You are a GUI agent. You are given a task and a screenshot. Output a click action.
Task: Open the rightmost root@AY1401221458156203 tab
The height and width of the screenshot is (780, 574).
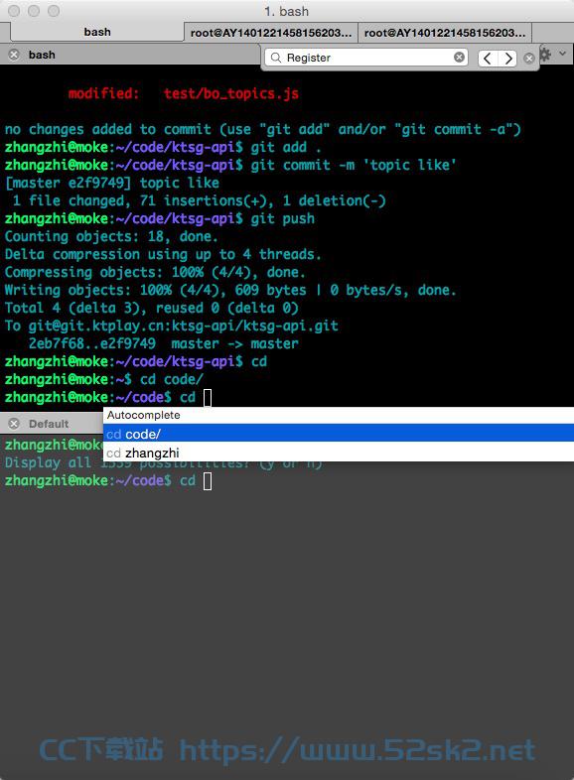tap(445, 33)
